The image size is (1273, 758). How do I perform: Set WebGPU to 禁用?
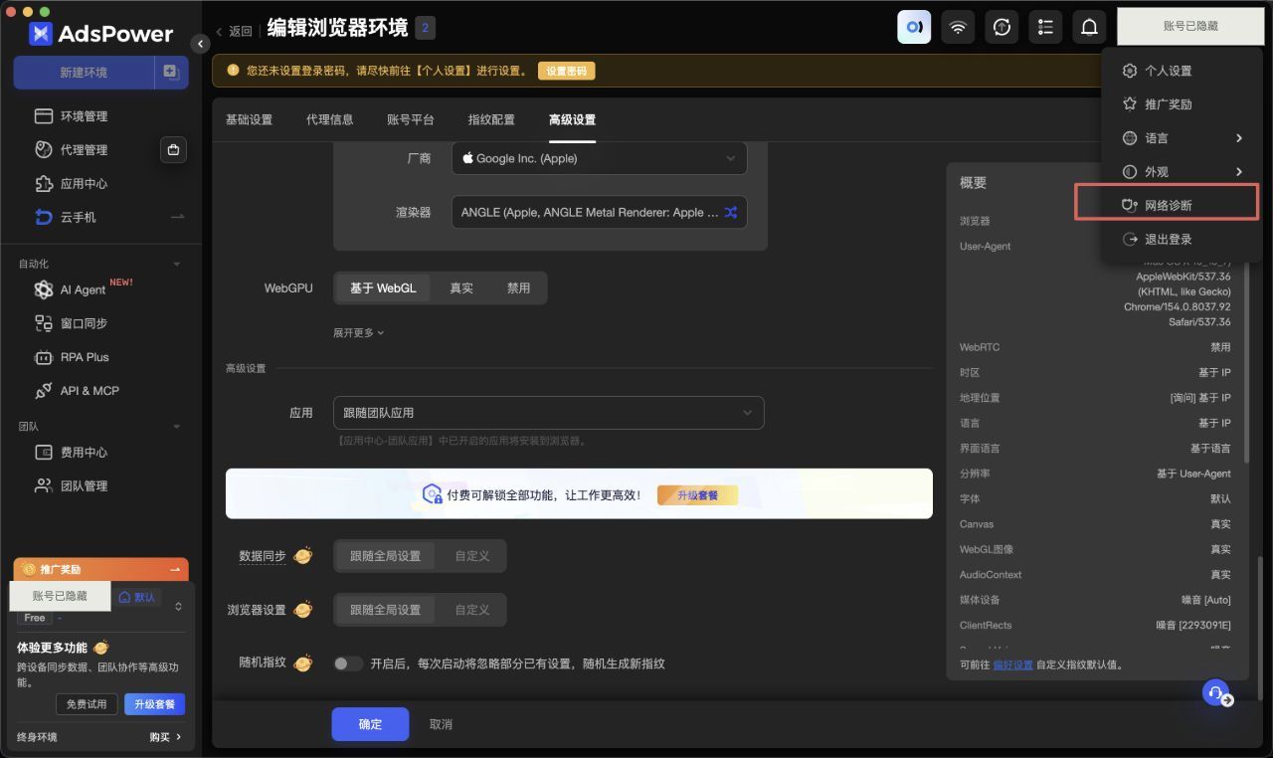(518, 288)
